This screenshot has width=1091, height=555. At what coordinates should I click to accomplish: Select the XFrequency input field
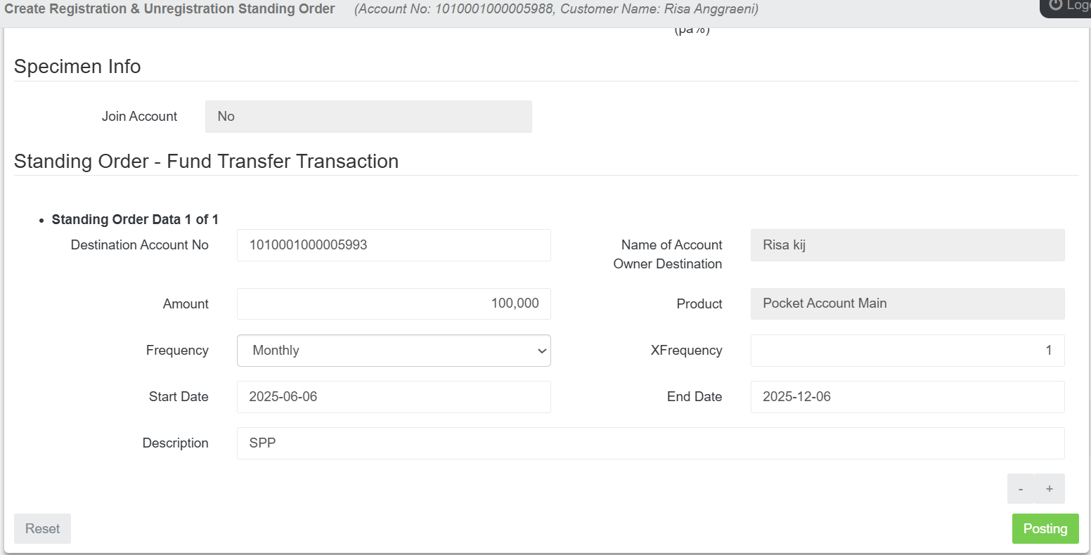click(907, 351)
